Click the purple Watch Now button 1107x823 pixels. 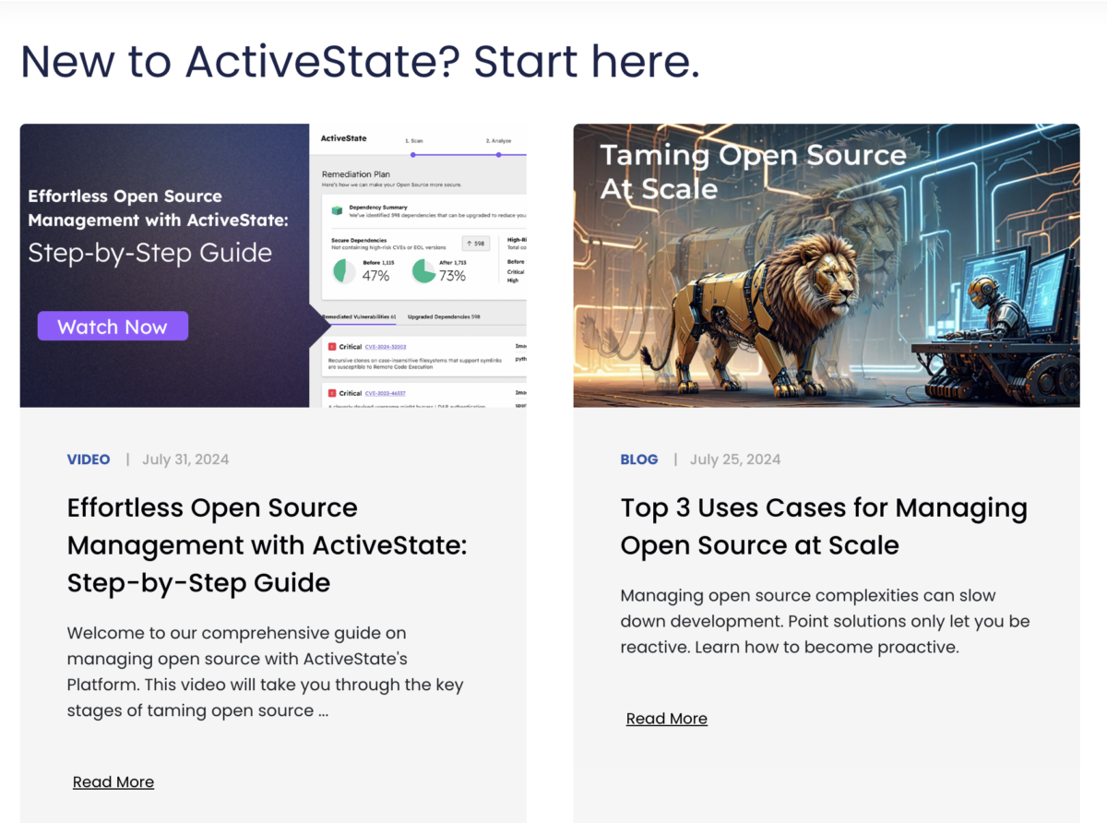[113, 327]
